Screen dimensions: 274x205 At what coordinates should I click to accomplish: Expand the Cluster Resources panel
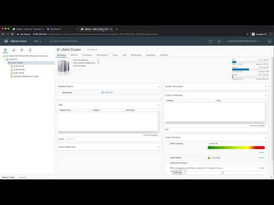coord(158,147)
